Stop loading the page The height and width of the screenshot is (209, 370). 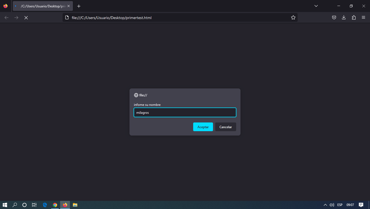click(26, 17)
